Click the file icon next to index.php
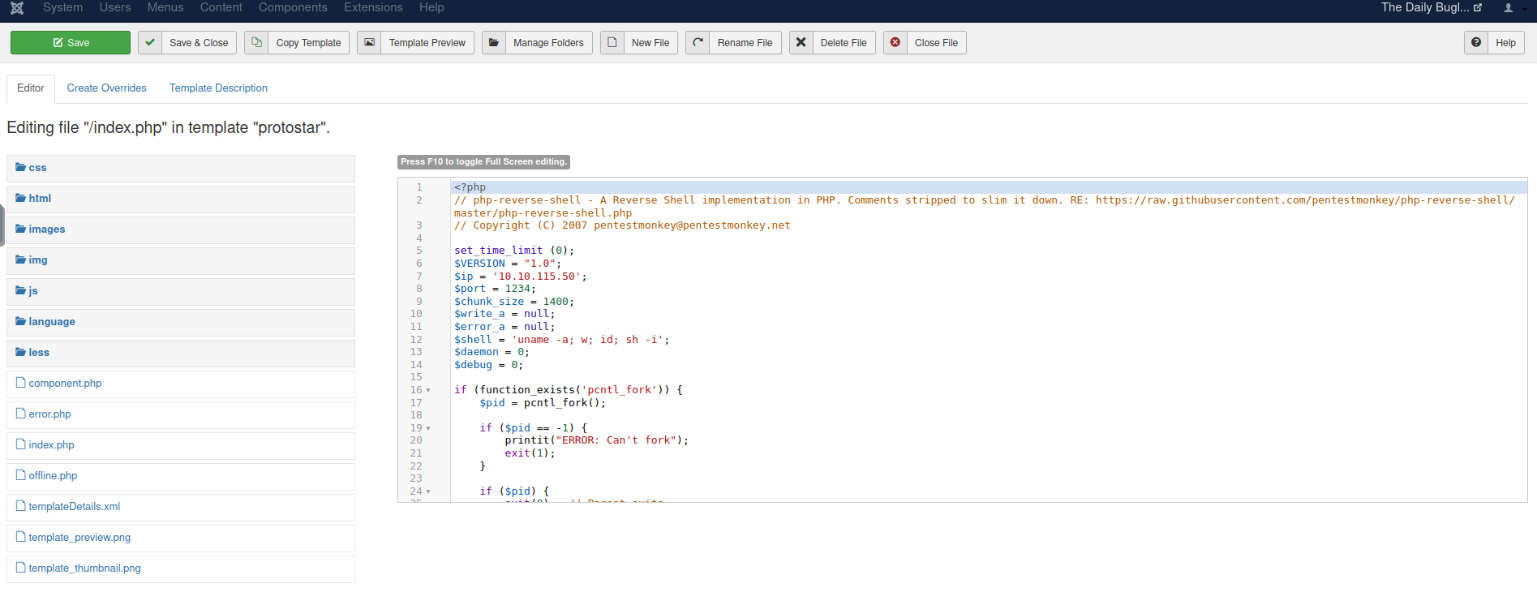Viewport: 1537px width, 592px height. pyautogui.click(x=21, y=444)
